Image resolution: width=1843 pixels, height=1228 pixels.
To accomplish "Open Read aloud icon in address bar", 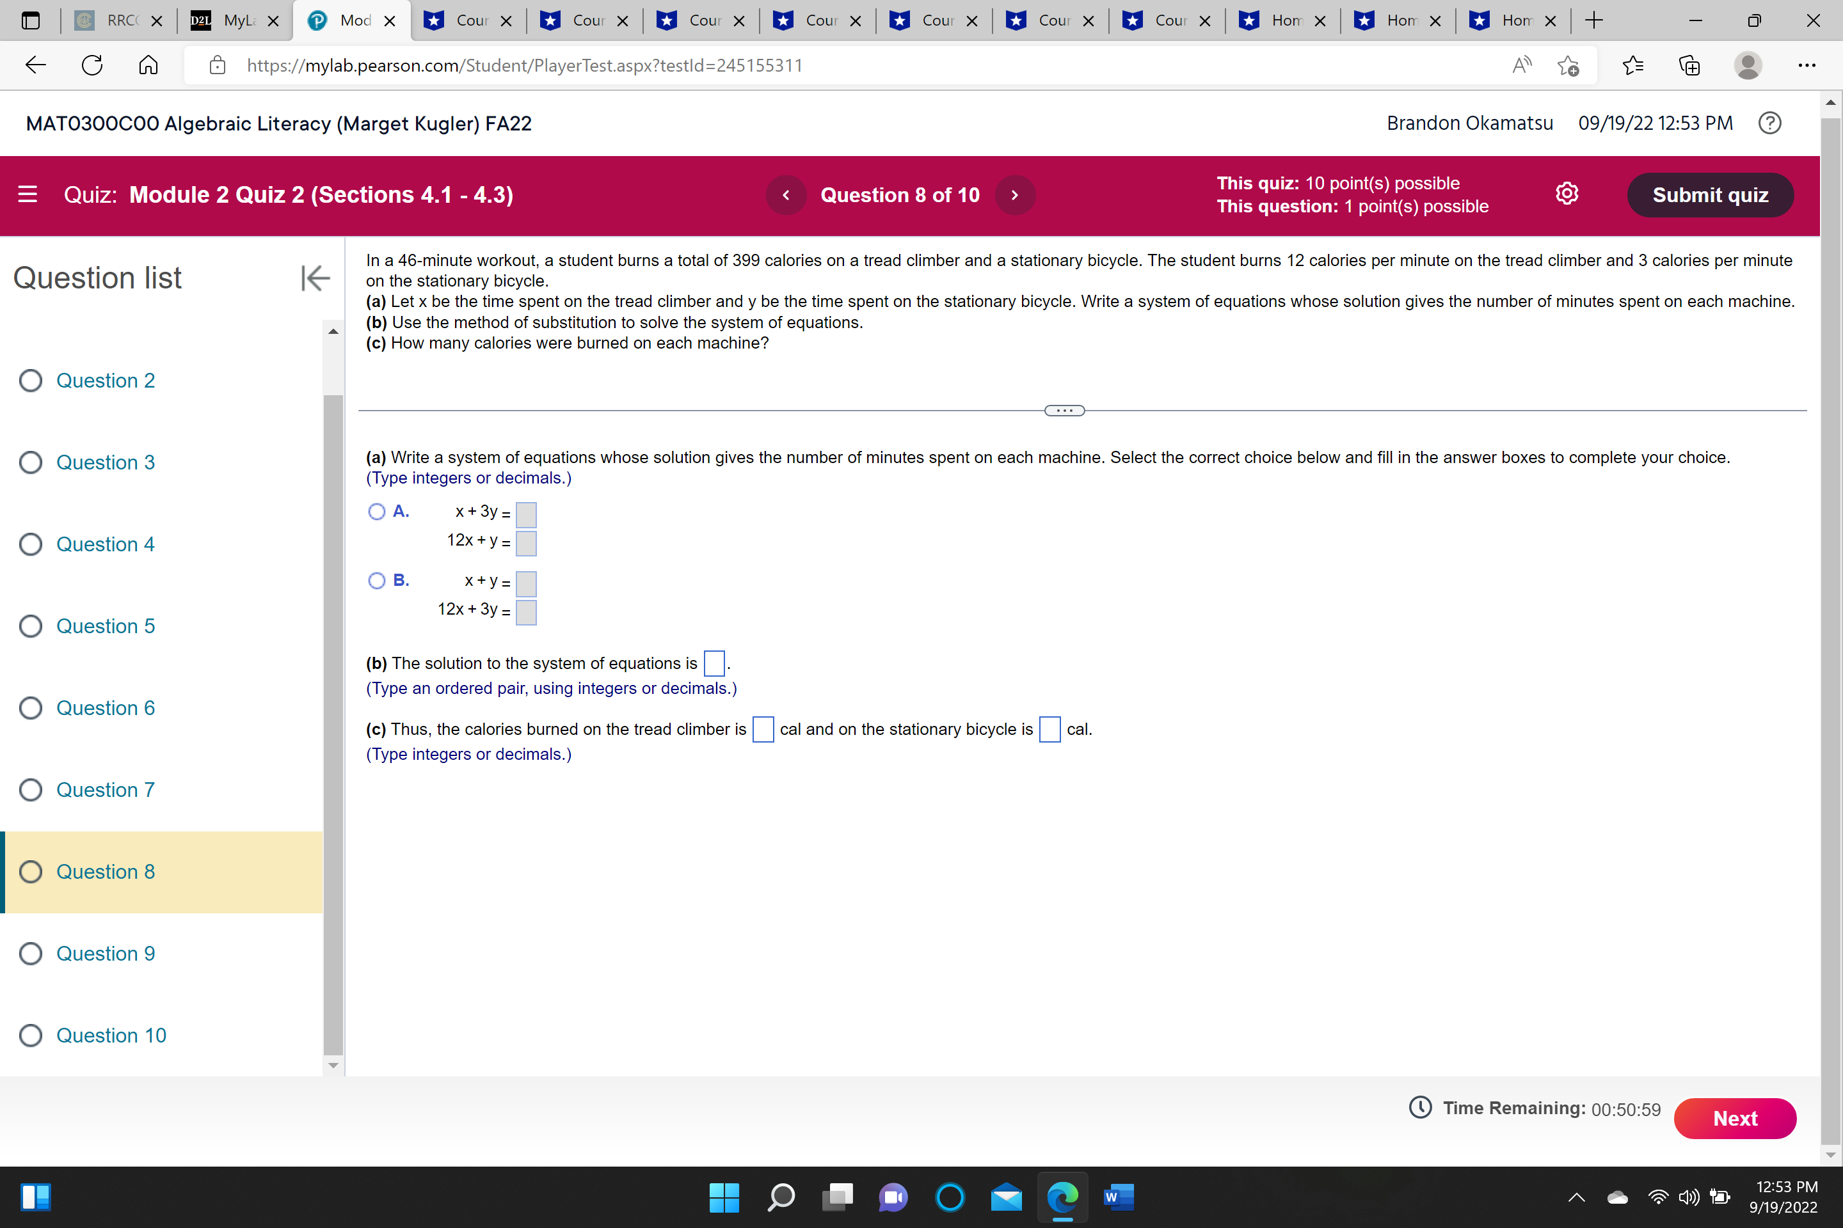I will click(x=1521, y=65).
